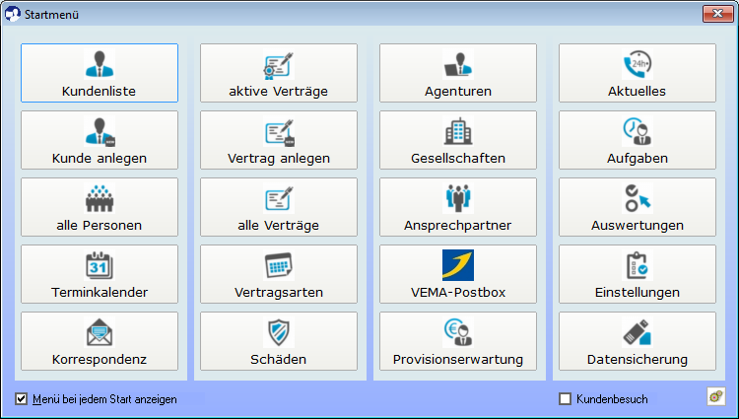
Task: Open Auswertungen reports
Action: click(x=638, y=207)
